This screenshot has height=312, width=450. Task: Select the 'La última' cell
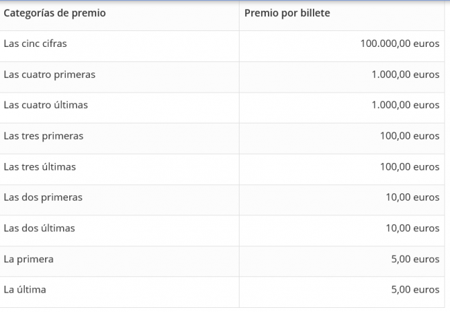[x=25, y=289]
